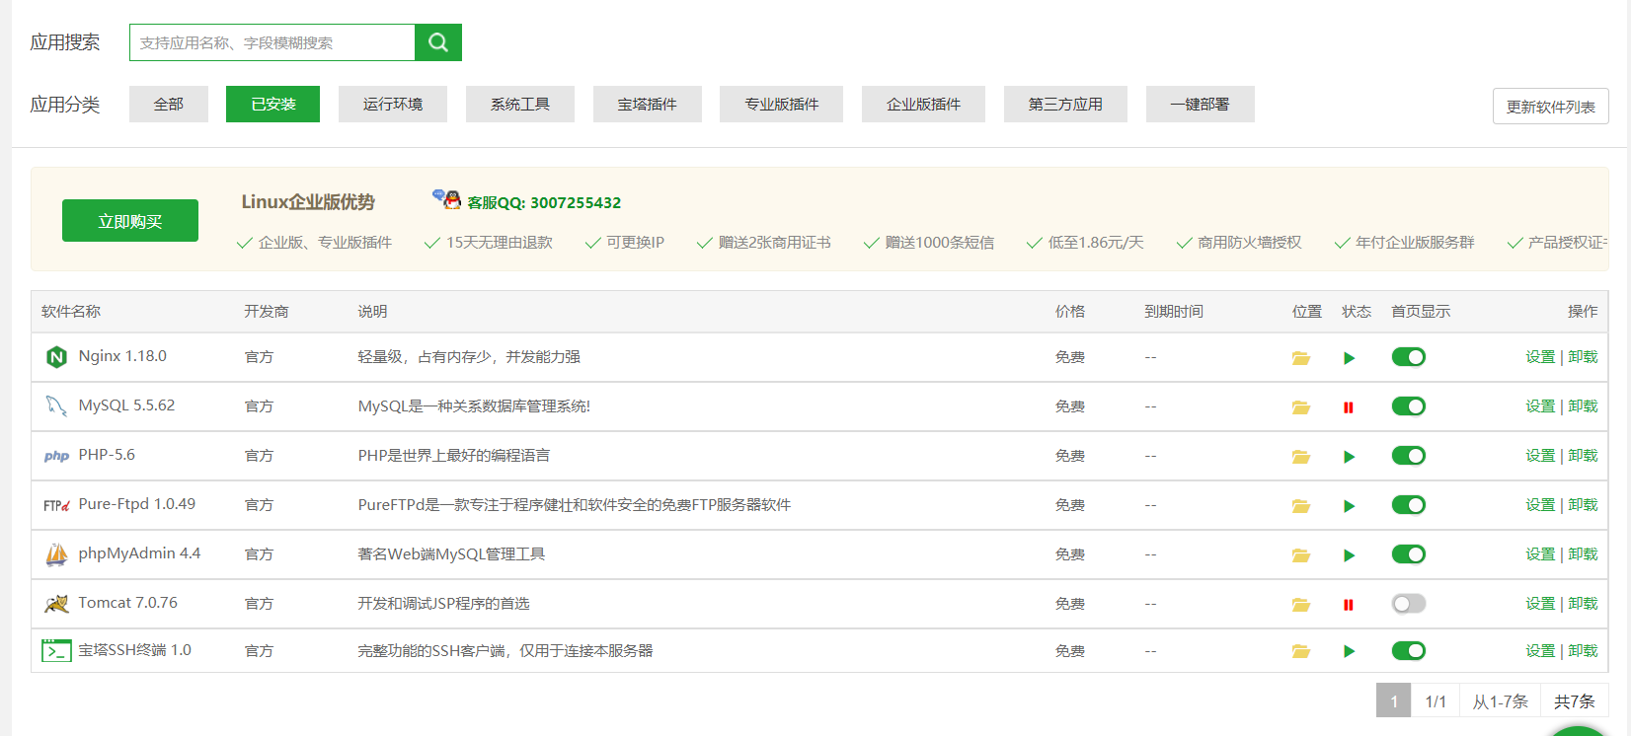Click the phpMyAdmin 4.4 name
This screenshot has height=736, width=1631.
pyautogui.click(x=139, y=553)
